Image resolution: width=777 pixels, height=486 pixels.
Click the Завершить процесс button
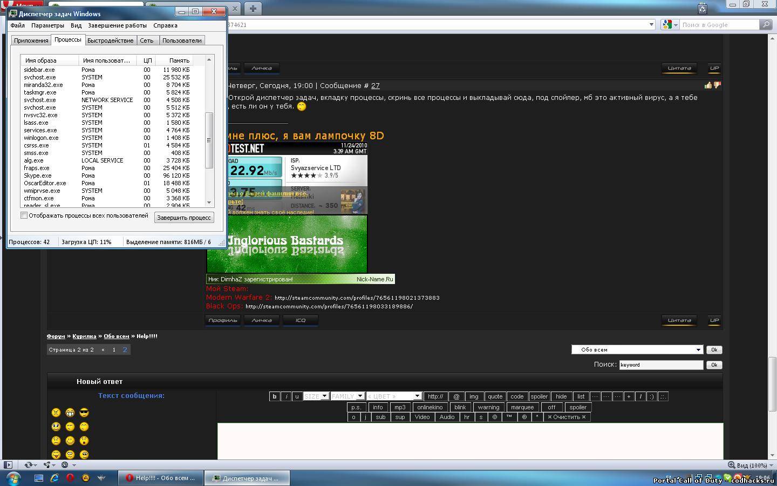click(x=184, y=218)
